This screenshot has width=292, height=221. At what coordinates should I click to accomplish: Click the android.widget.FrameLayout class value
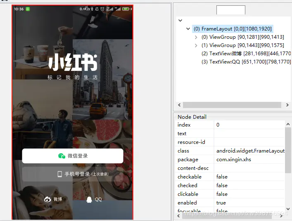[250, 151]
